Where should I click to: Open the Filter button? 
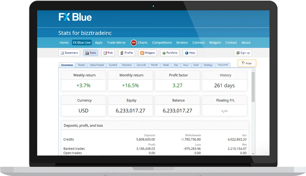click(247, 63)
